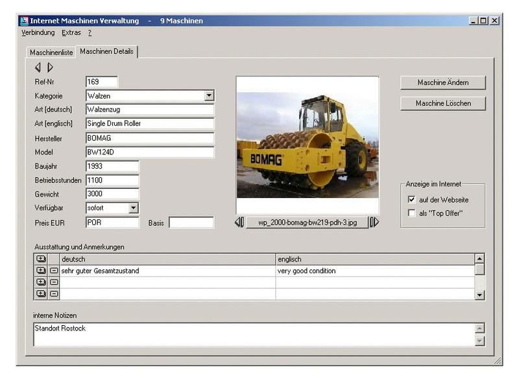Image resolution: width=519 pixels, height=379 pixels.
Task: Click the Model field BW124D
Action: 150,153
